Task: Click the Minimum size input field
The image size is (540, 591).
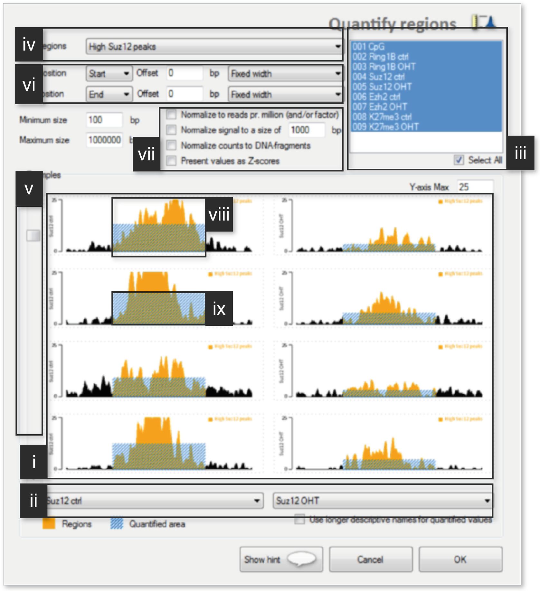Action: [x=104, y=120]
